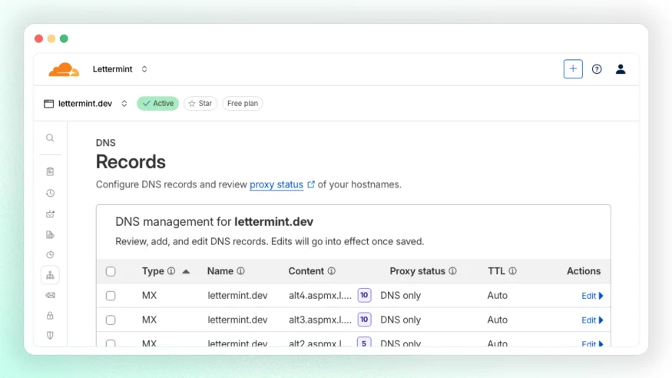Star the lettermint.dev domain

pos(200,103)
